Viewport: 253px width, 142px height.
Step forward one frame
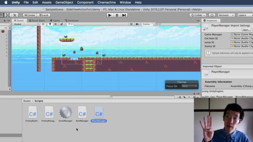pyautogui.click(x=124, y=15)
